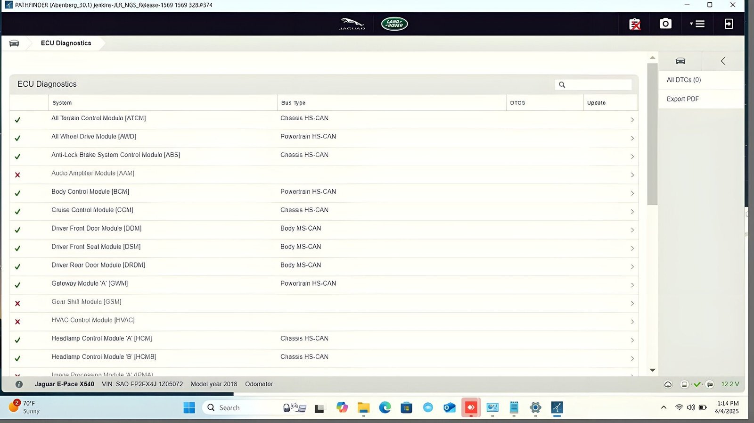Click Jaguar E-Pace X540 vehicle label
The width and height of the screenshot is (754, 423).
click(x=64, y=384)
